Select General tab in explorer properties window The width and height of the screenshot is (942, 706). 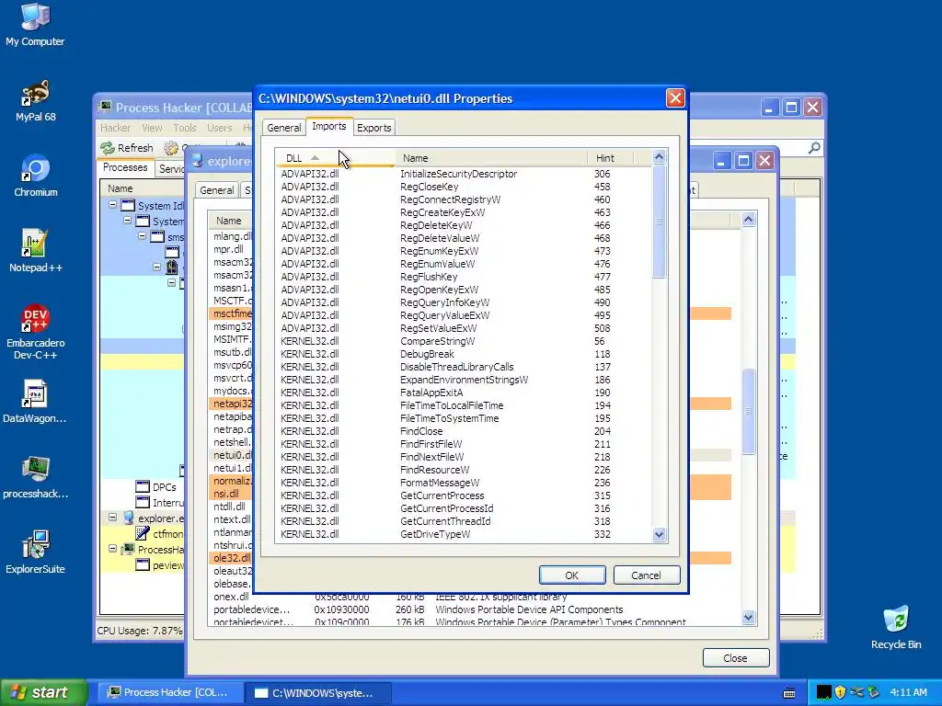point(216,190)
